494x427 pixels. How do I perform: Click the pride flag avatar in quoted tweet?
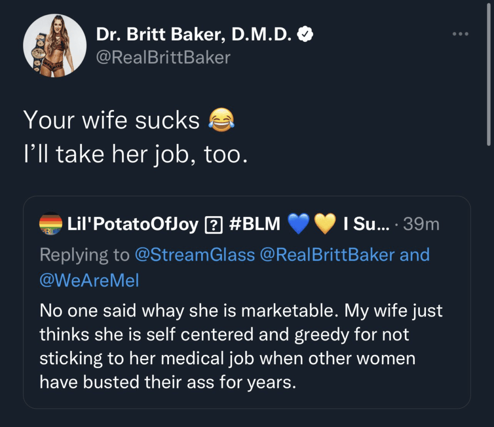coord(51,224)
